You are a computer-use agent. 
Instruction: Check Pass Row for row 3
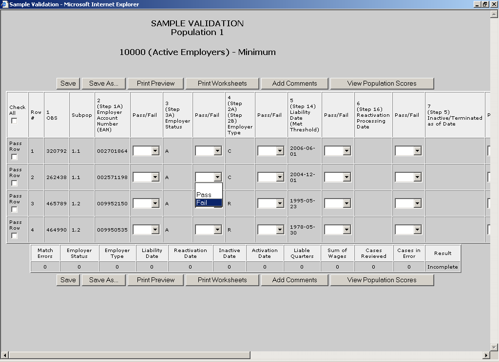(x=14, y=209)
